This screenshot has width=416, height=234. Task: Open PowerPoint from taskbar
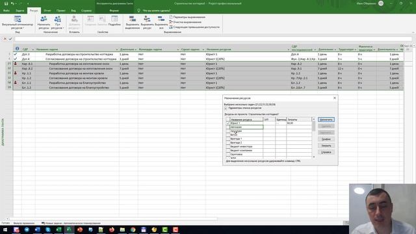coord(80,229)
